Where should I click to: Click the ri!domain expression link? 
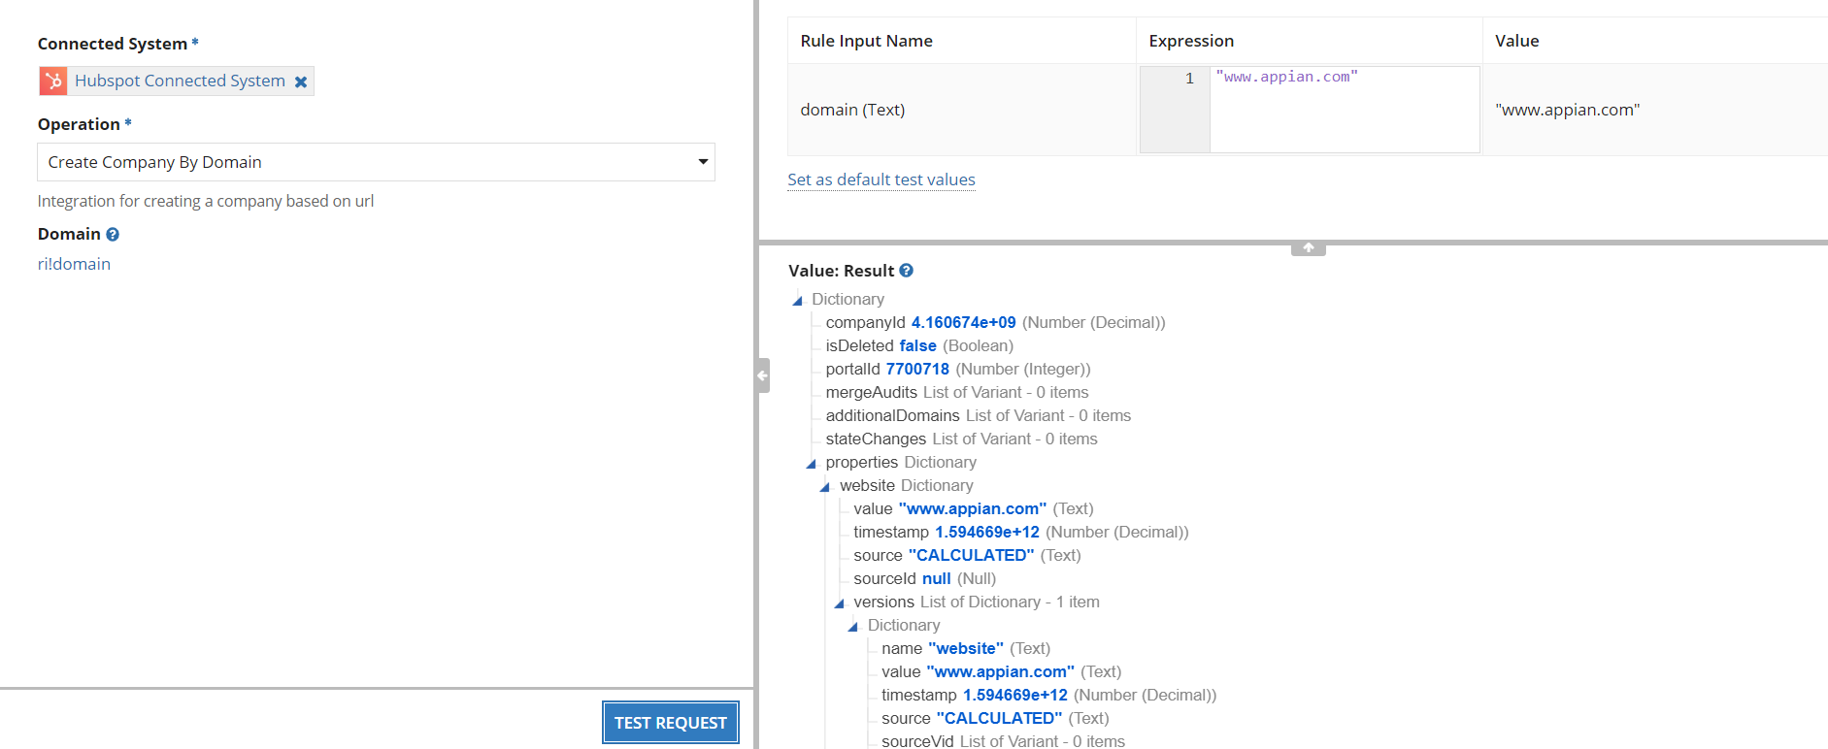[x=74, y=264]
